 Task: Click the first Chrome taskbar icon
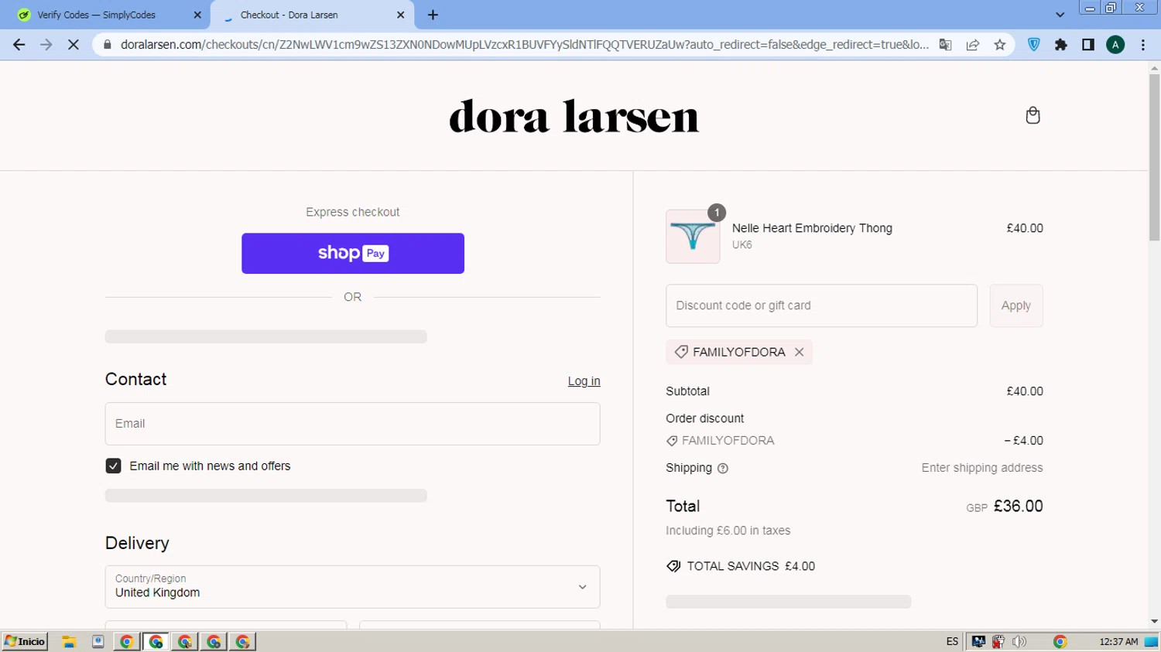click(127, 641)
